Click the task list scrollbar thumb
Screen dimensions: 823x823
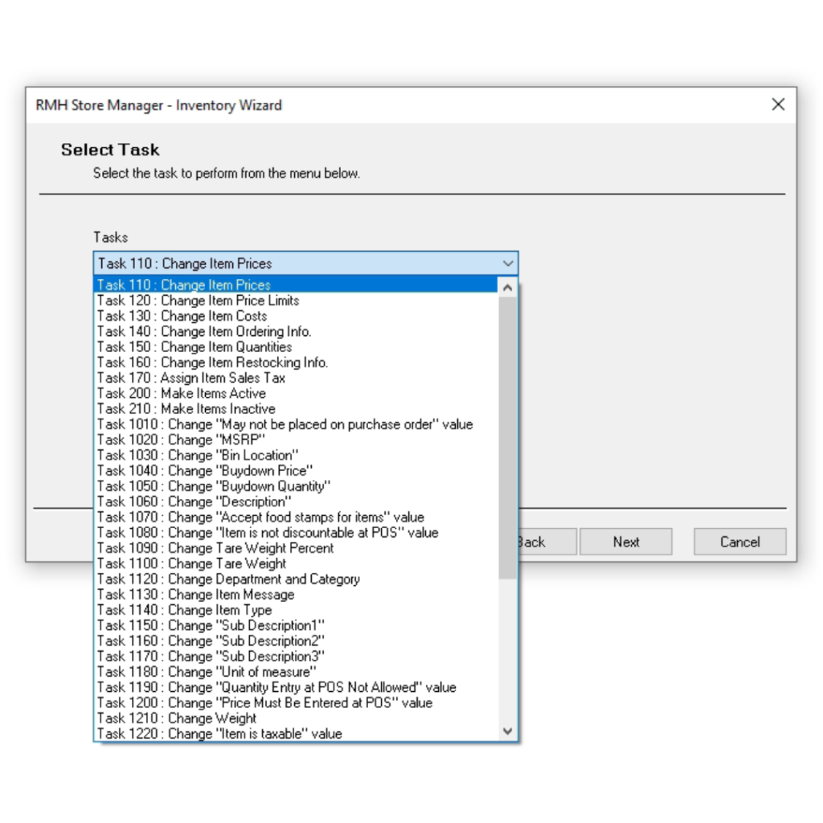click(507, 438)
